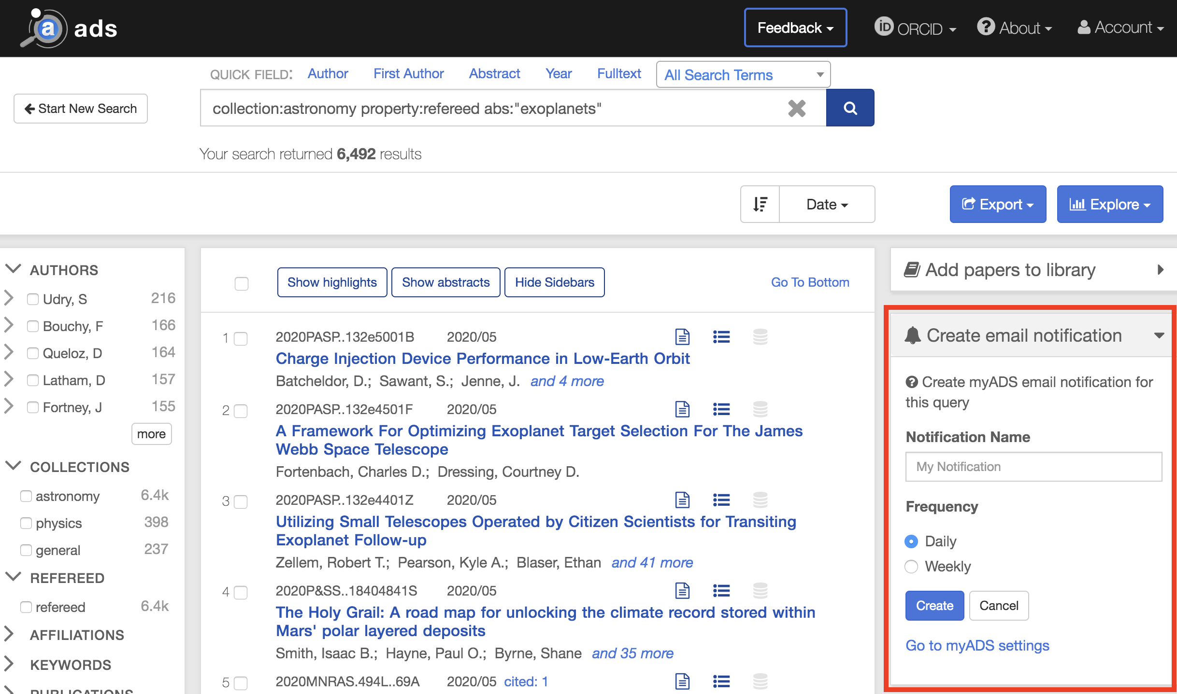Click the Show abstracts button

coord(445,282)
